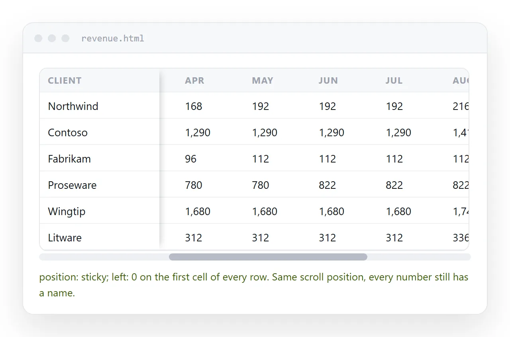Select Northwind's JUL value 192
Image resolution: width=510 pixels, height=337 pixels.
pos(394,106)
